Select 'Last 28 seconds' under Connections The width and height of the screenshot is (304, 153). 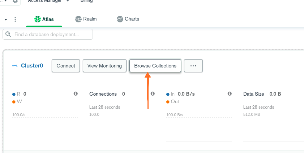(105, 107)
